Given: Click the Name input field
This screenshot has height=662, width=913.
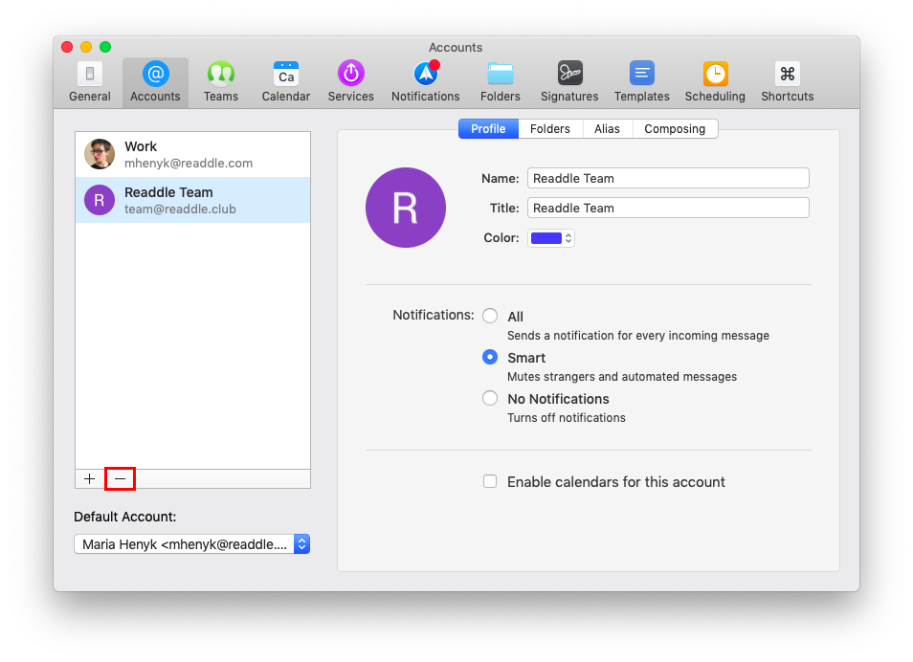Looking at the screenshot, I should 668,178.
